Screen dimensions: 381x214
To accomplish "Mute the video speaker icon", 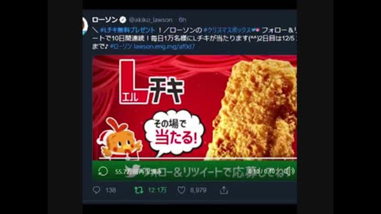I will click(x=290, y=171).
